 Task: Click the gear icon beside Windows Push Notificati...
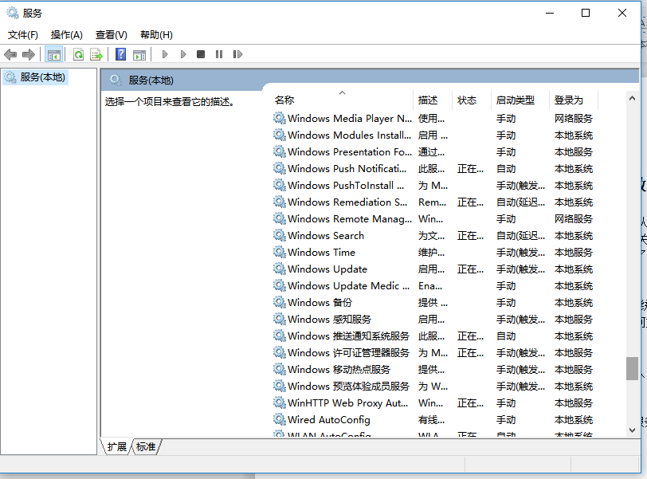[x=280, y=168]
